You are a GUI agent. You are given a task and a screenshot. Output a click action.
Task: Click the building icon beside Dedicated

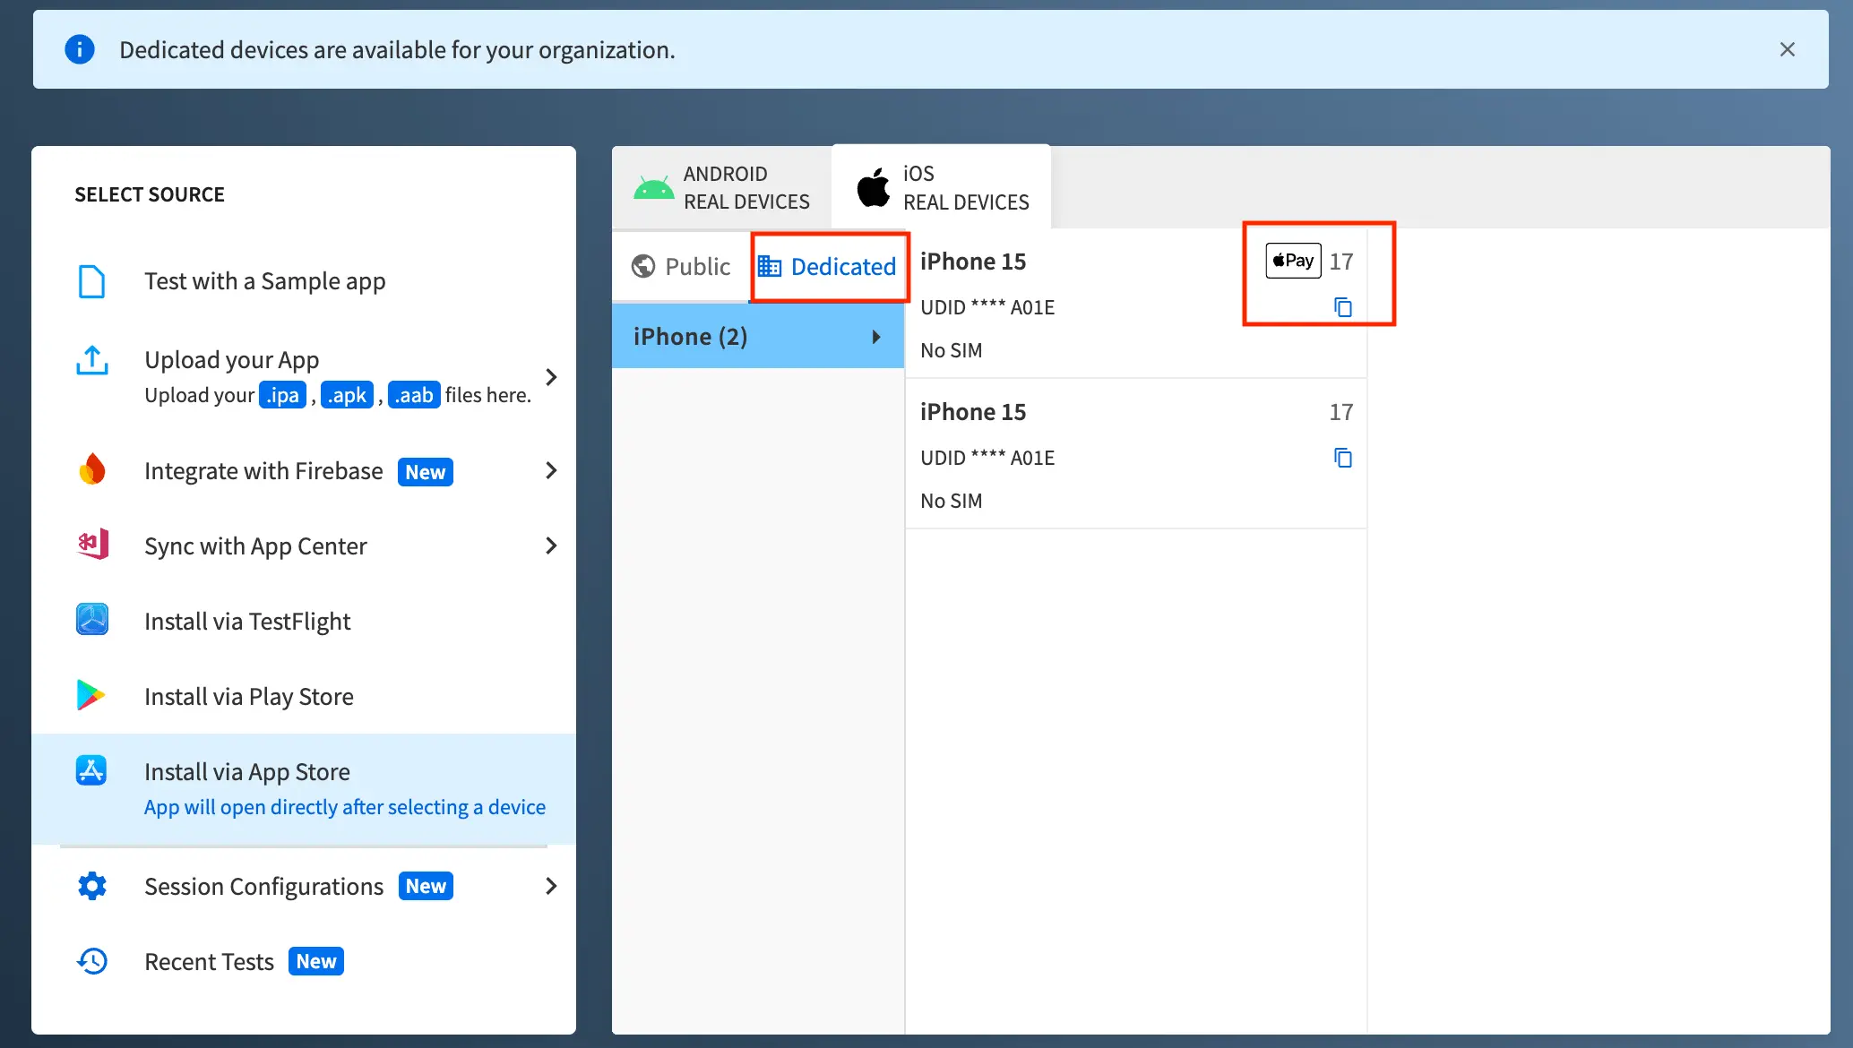pyautogui.click(x=770, y=266)
